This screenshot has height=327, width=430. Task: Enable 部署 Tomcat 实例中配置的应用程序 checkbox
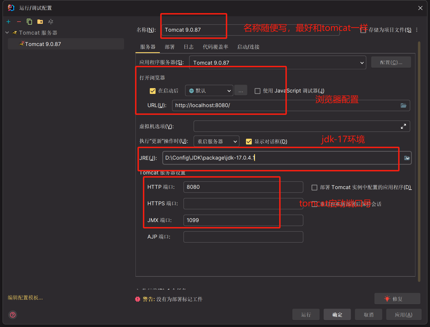point(314,187)
